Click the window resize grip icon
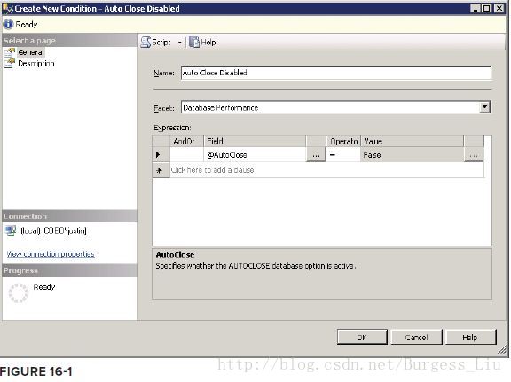The height and width of the screenshot is (382, 511). tap(503, 350)
